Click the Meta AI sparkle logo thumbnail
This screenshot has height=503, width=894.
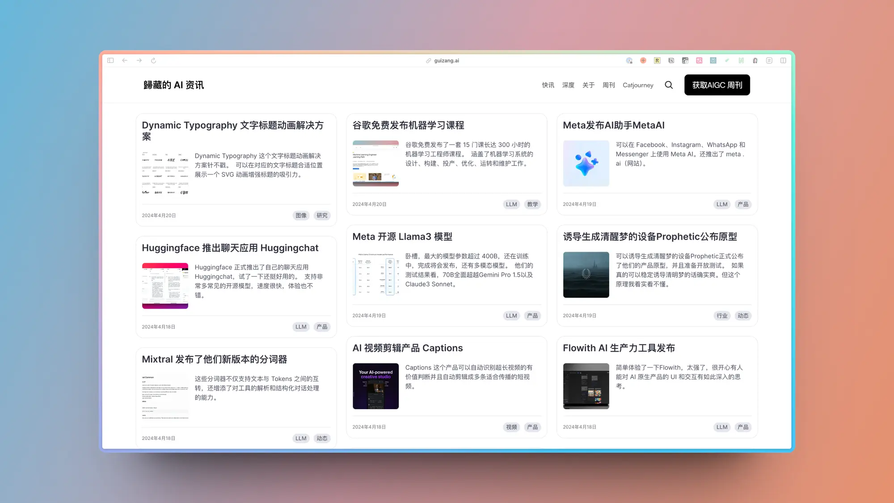tap(586, 163)
